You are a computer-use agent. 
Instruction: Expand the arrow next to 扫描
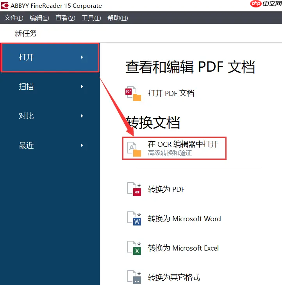[82, 87]
